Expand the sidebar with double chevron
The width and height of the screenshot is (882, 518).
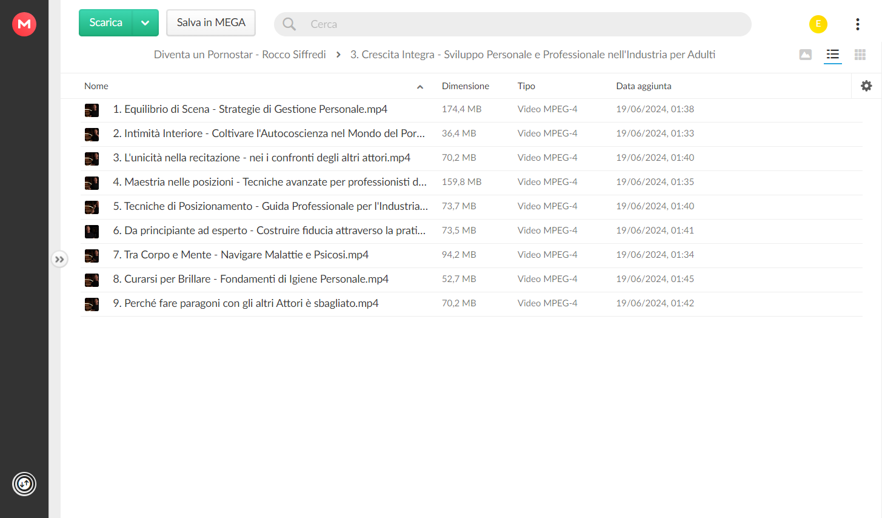point(59,259)
